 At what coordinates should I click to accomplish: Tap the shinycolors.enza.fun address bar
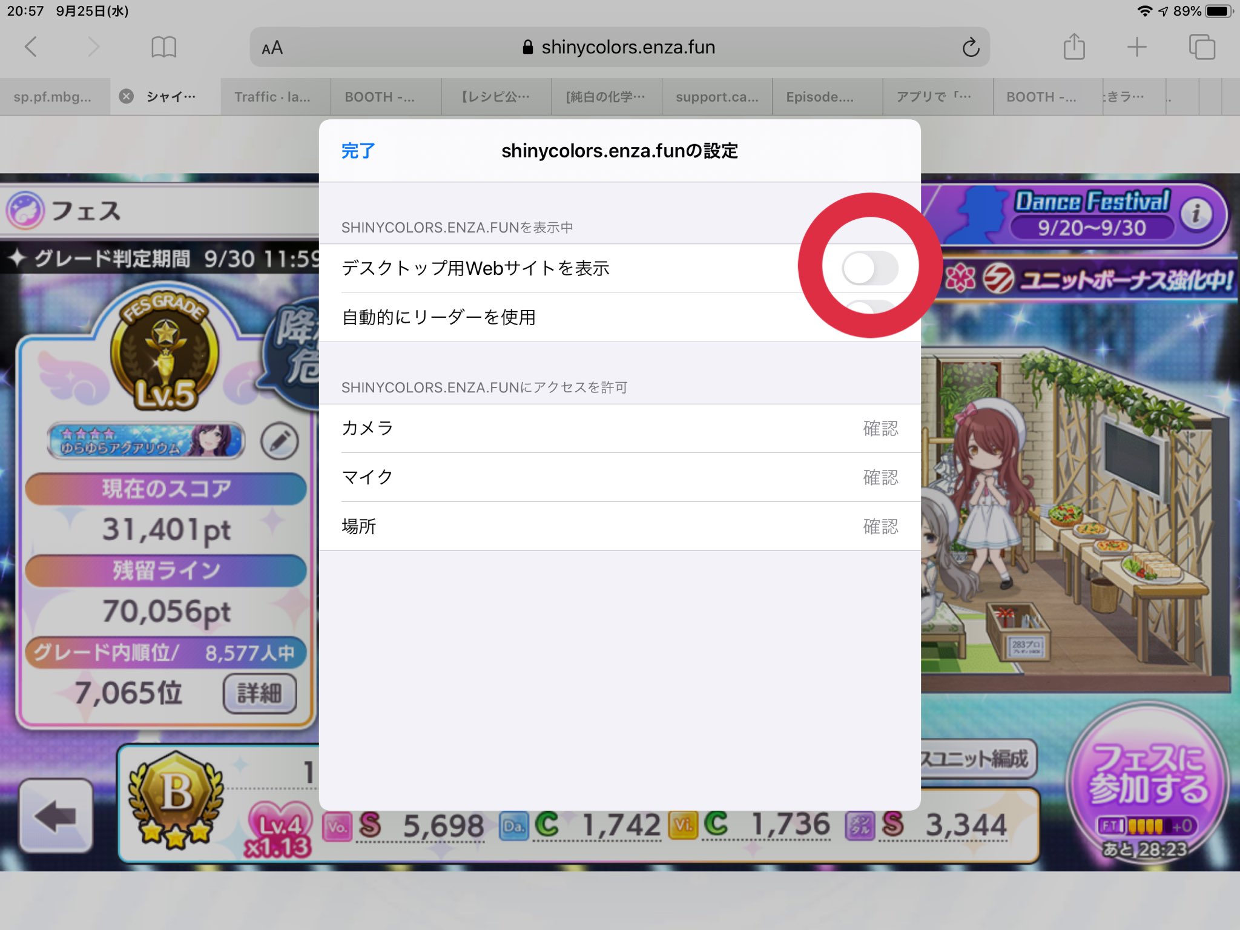click(619, 47)
